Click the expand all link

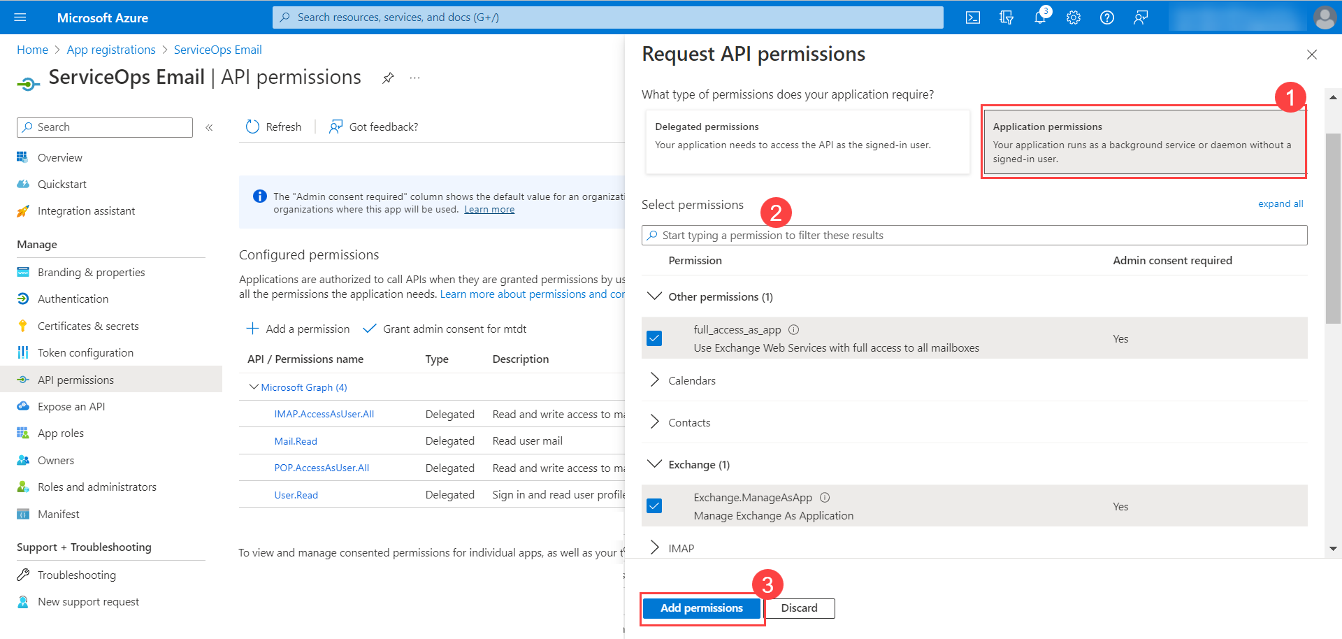pyautogui.click(x=1280, y=203)
